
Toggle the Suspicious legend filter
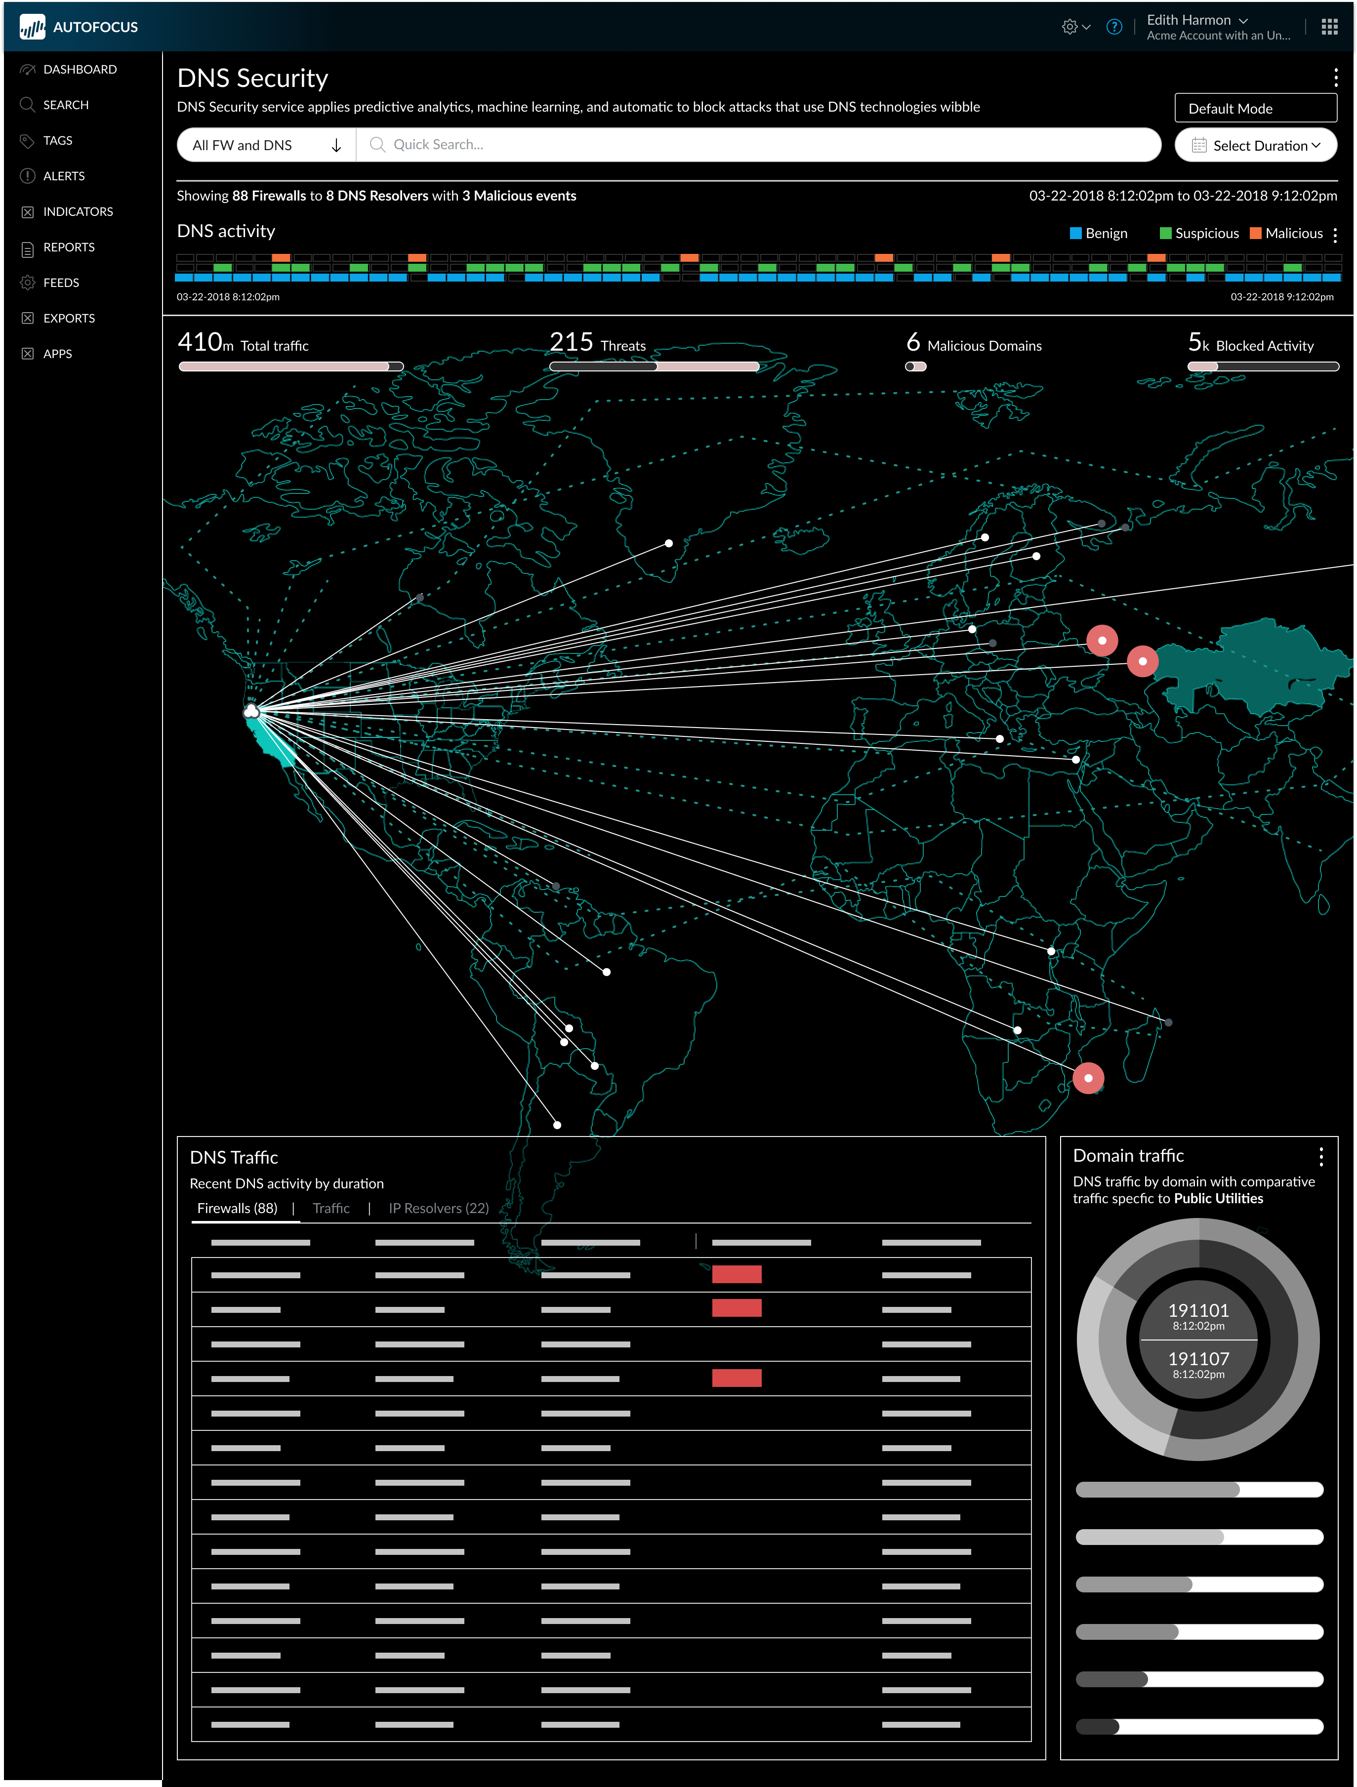pos(1198,234)
